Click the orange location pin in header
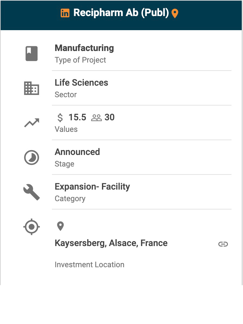Screen dimensions: 243x324 tap(175, 13)
